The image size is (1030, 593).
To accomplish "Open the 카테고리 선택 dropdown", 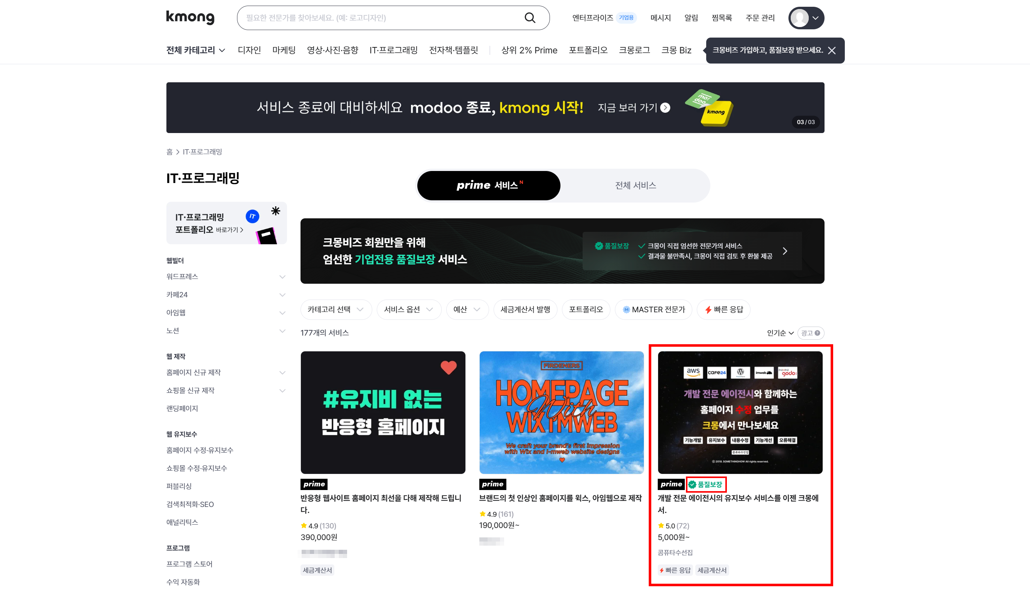I will click(x=336, y=310).
